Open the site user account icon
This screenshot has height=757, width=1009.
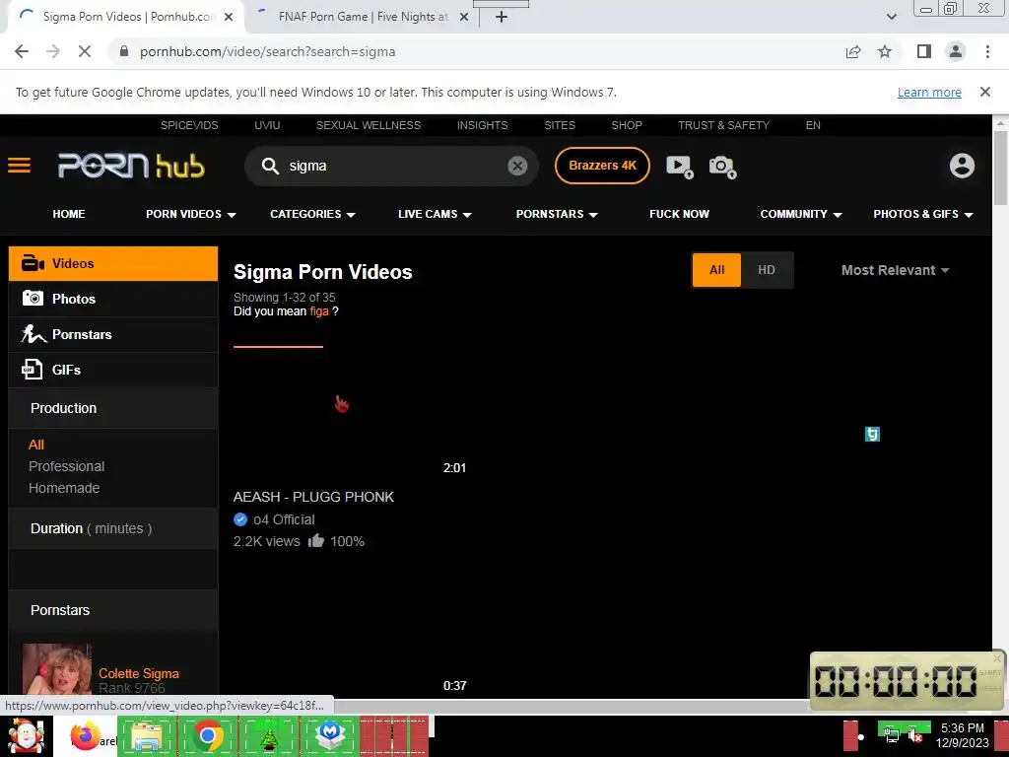point(962,166)
